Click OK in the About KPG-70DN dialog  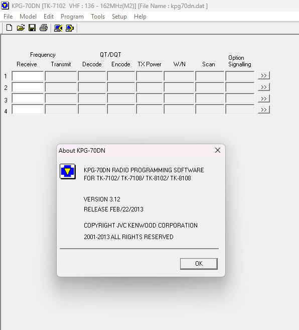(x=199, y=264)
